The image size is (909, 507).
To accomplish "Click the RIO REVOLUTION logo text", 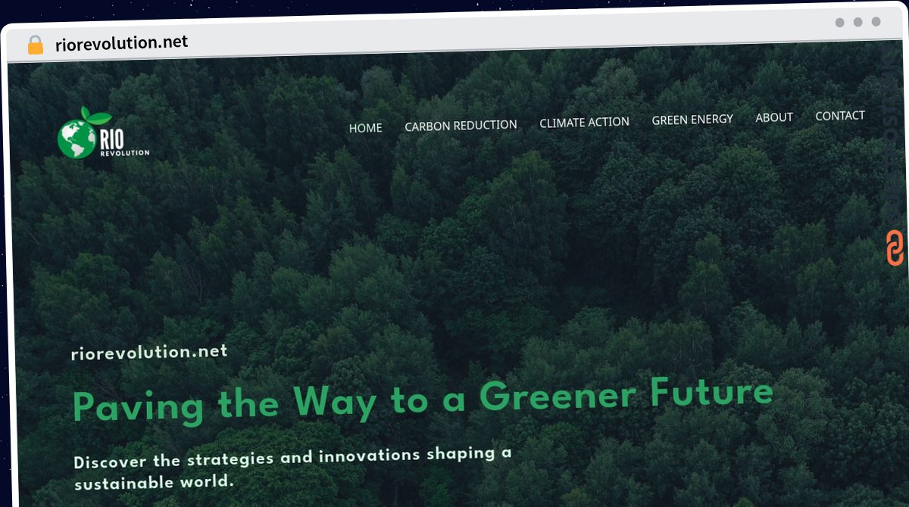I will pos(124,142).
